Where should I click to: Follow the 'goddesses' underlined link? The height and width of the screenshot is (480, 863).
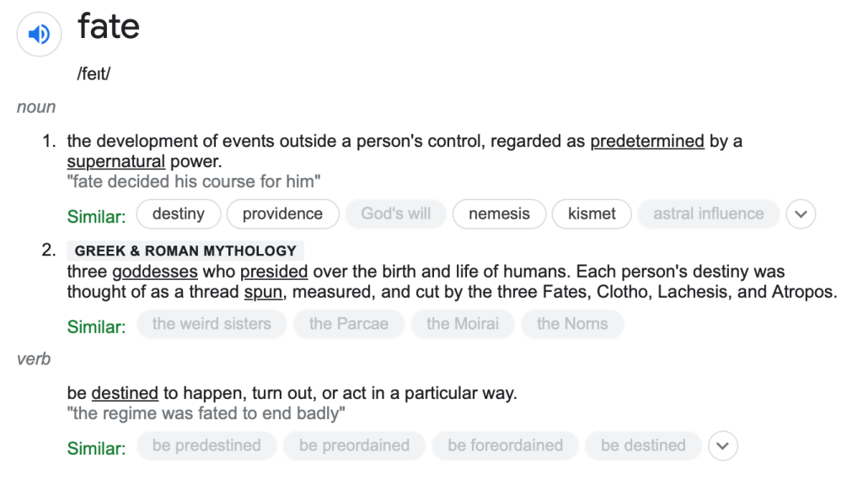155,272
